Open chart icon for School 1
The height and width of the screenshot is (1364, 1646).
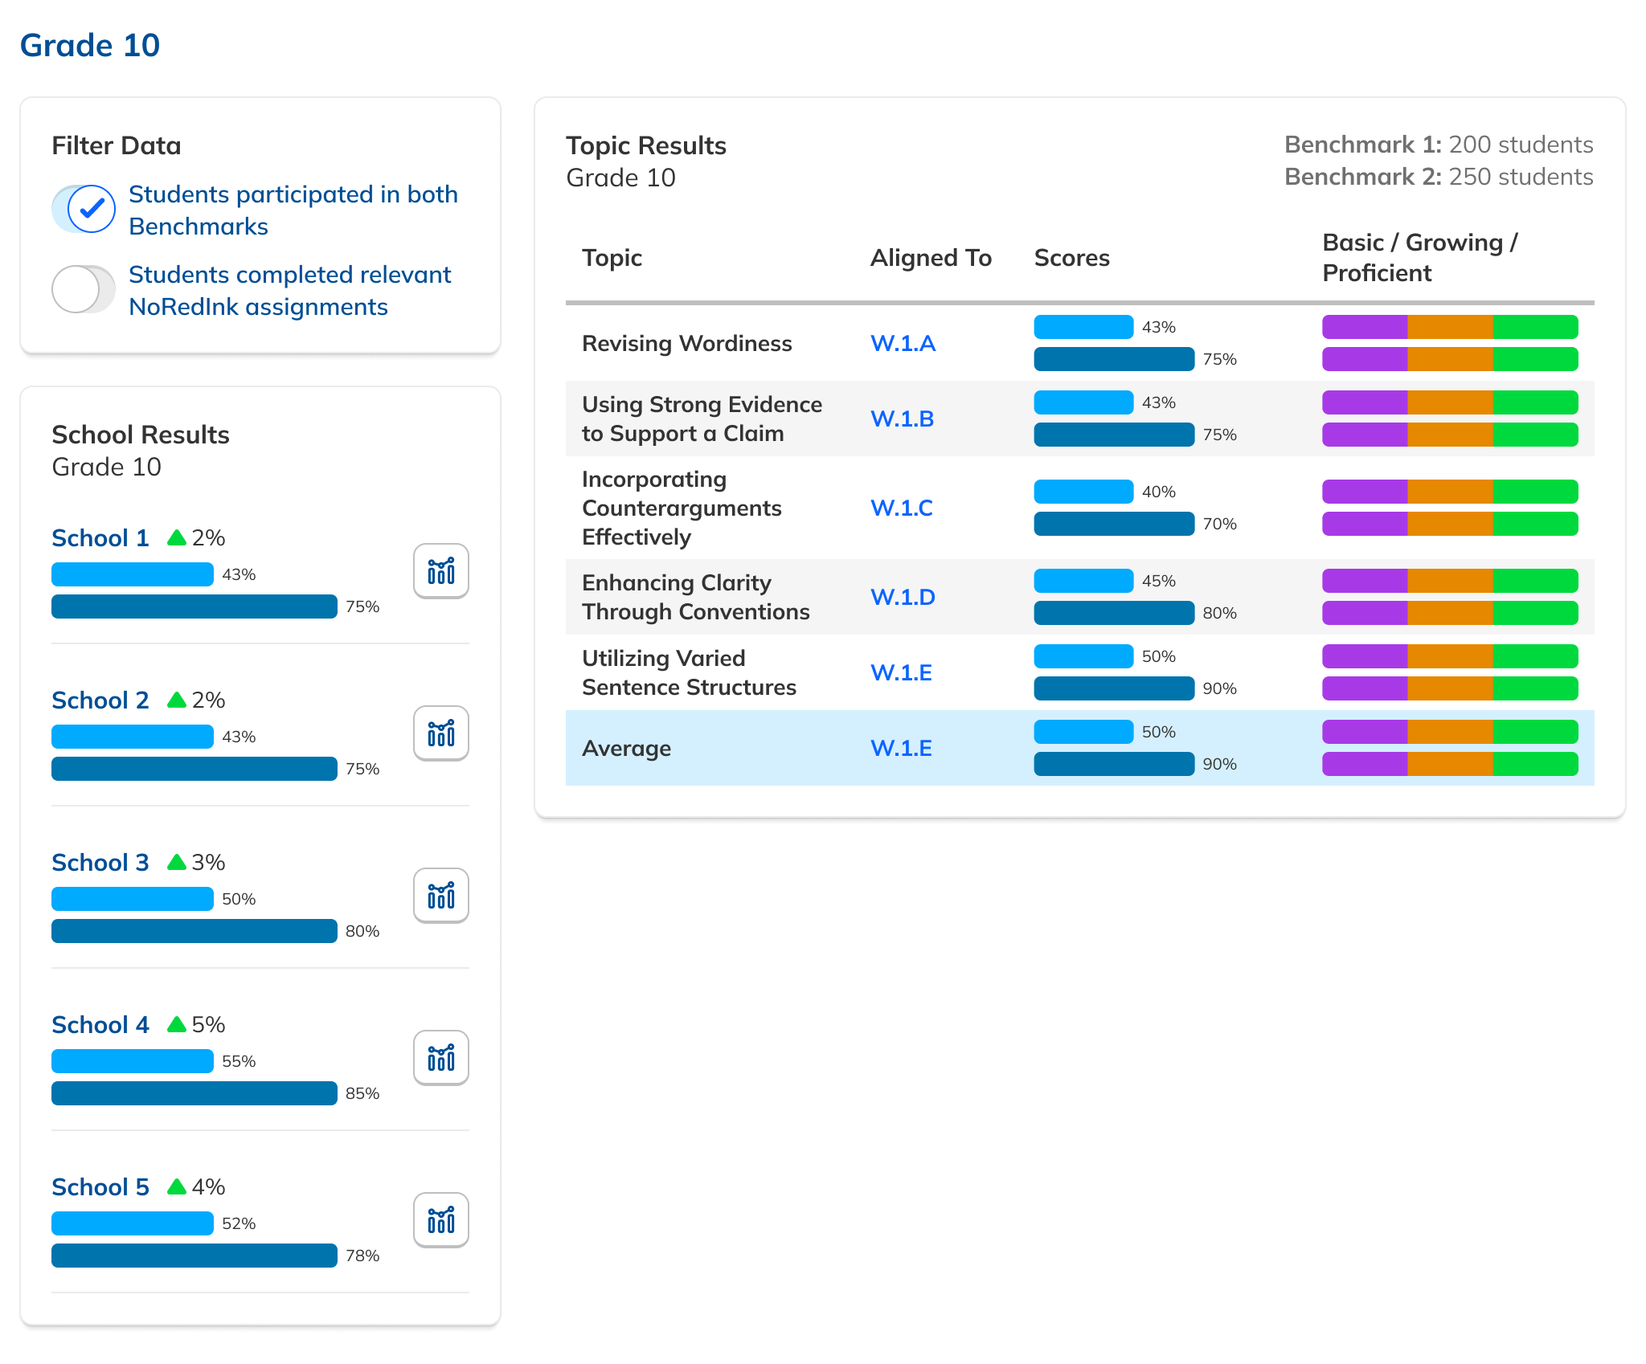coord(440,571)
